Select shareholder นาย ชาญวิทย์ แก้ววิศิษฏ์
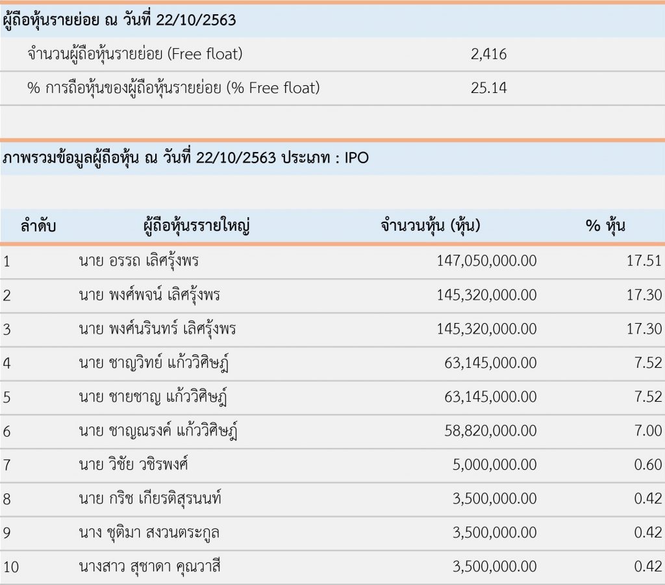 (x=153, y=363)
